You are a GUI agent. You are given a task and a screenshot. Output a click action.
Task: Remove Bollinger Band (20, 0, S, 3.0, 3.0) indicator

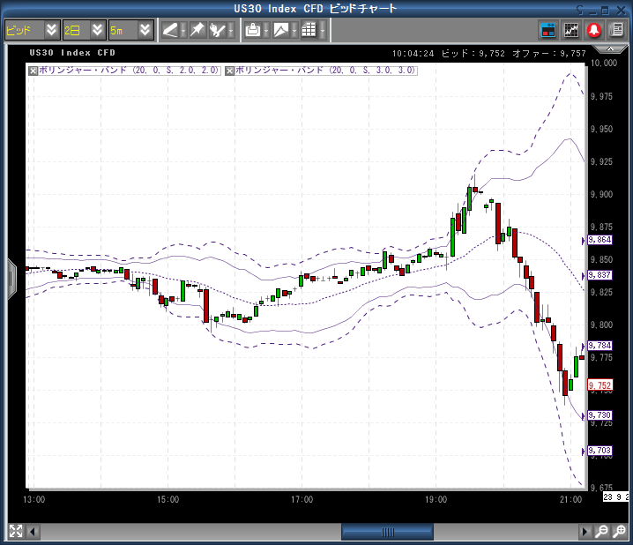(230, 70)
